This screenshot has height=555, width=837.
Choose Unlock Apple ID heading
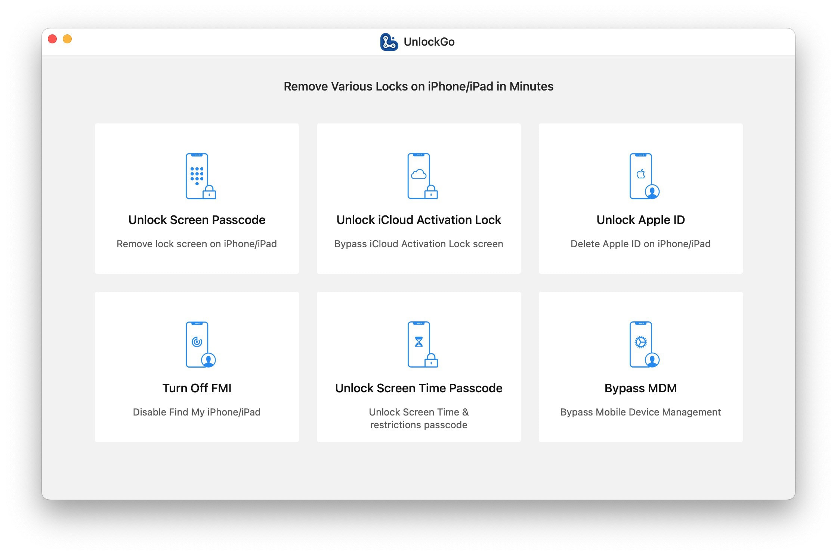(x=640, y=220)
